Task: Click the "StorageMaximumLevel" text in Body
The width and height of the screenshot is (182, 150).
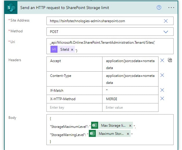Action: [69, 127]
